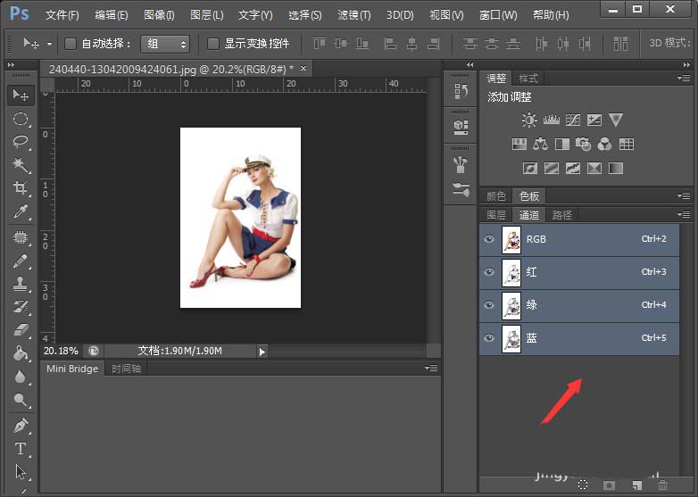Select the Eyedropper tool
698x497 pixels.
[21, 211]
